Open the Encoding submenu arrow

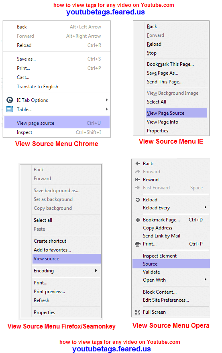pos(96,271)
